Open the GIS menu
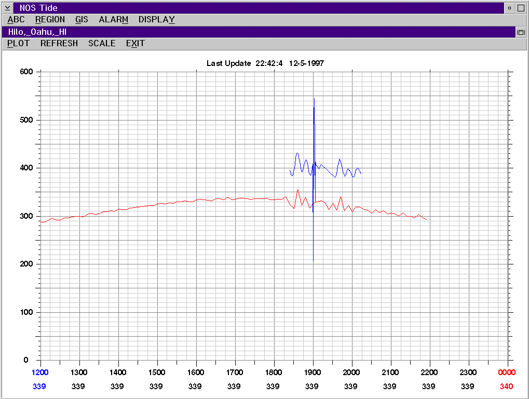Screen dimensions: 529x399 coord(82,20)
